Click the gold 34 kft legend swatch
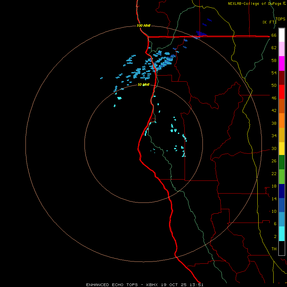This screenshot has height=287, width=287. coord(282,135)
